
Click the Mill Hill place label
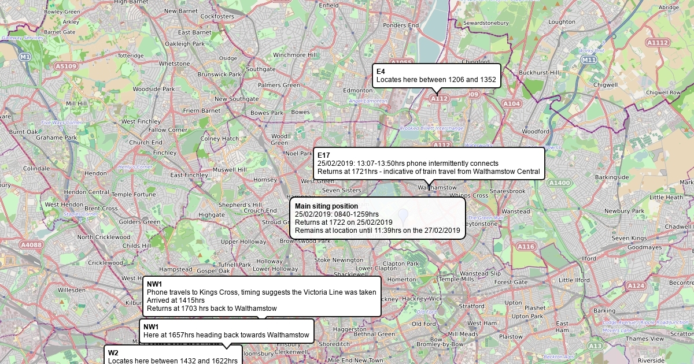point(77,103)
